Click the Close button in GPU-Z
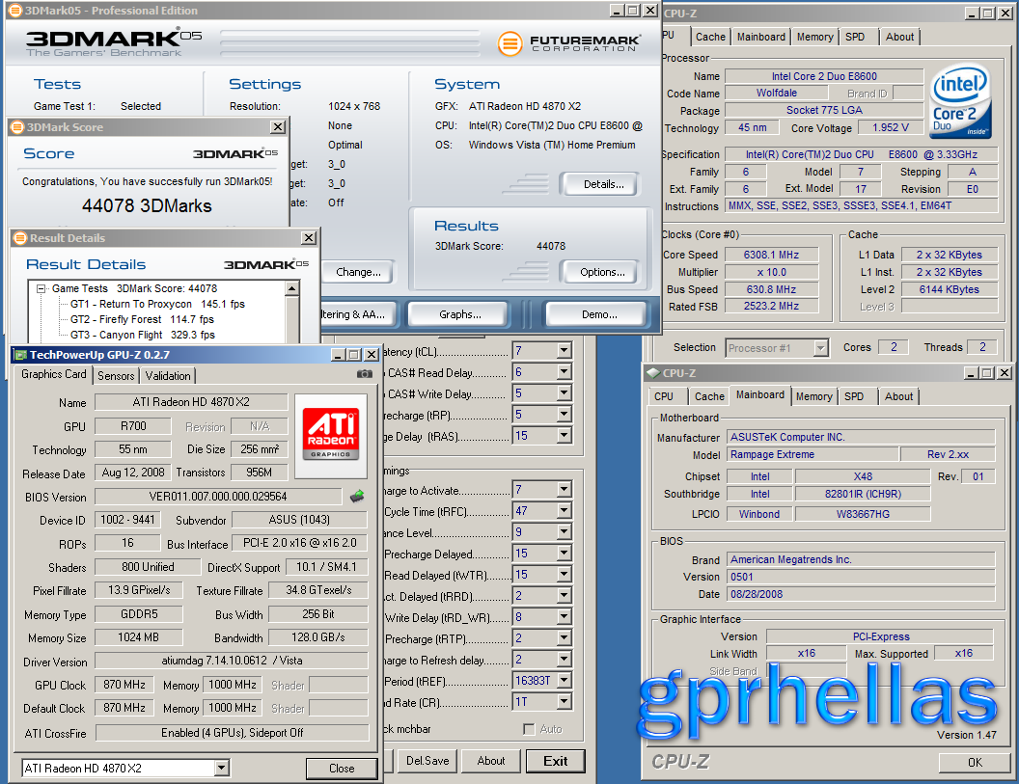 tap(342, 769)
